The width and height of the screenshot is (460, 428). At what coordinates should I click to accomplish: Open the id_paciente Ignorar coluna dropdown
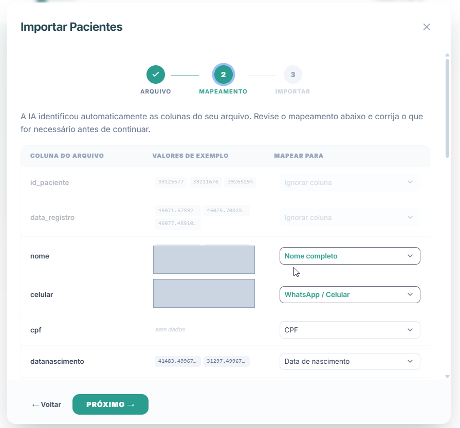(349, 182)
